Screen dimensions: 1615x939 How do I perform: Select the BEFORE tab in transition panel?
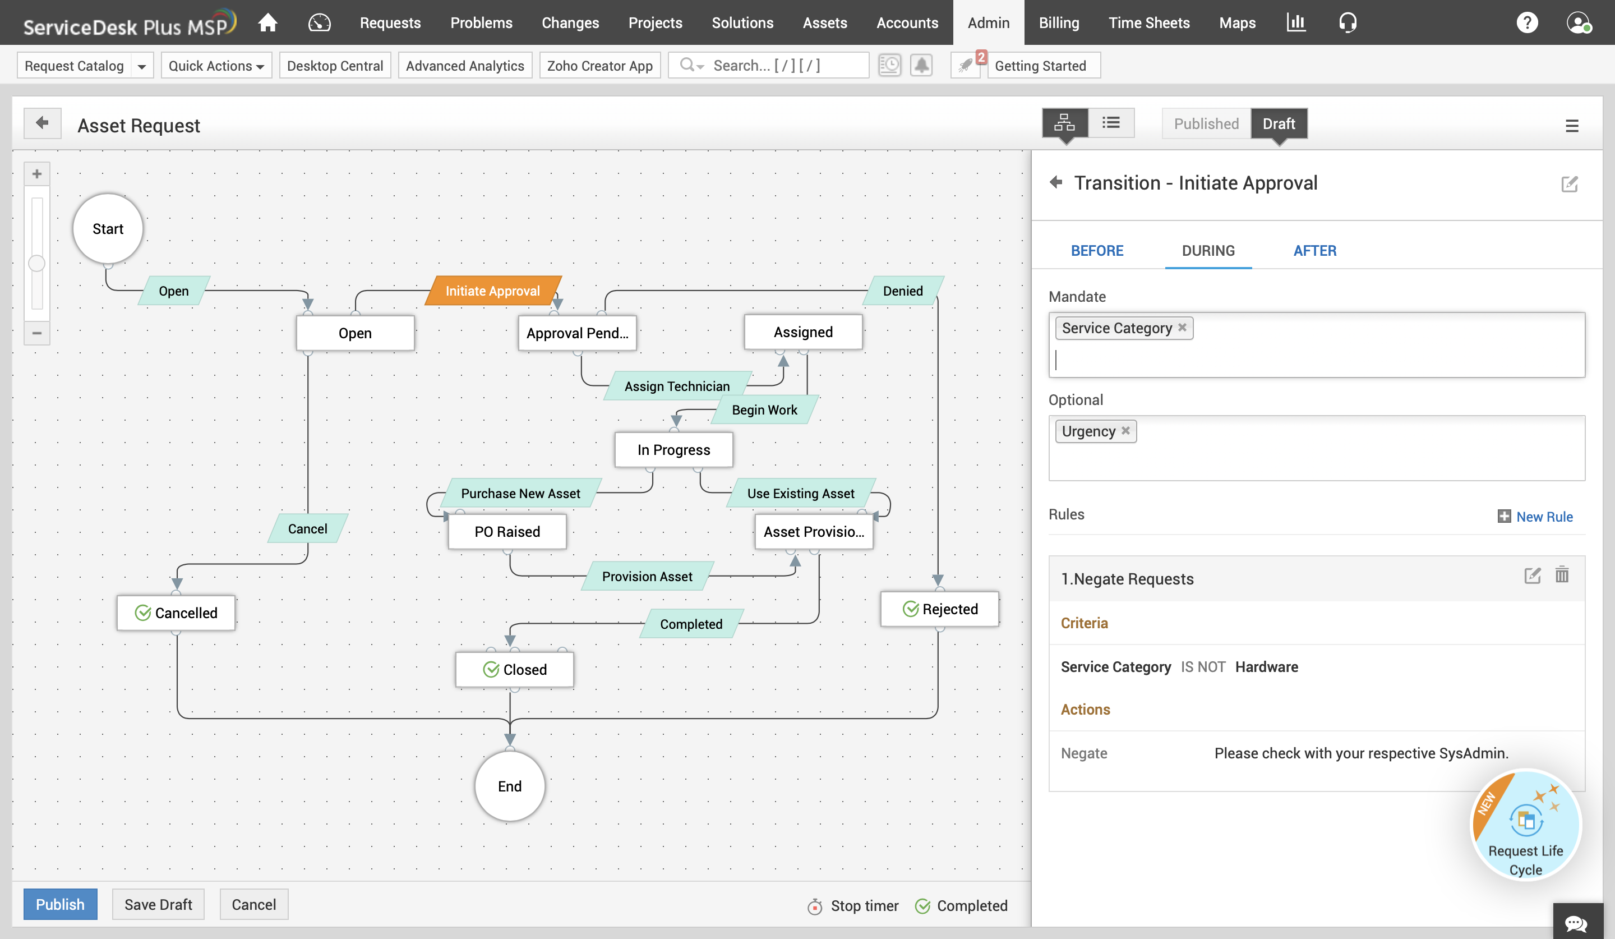tap(1097, 250)
